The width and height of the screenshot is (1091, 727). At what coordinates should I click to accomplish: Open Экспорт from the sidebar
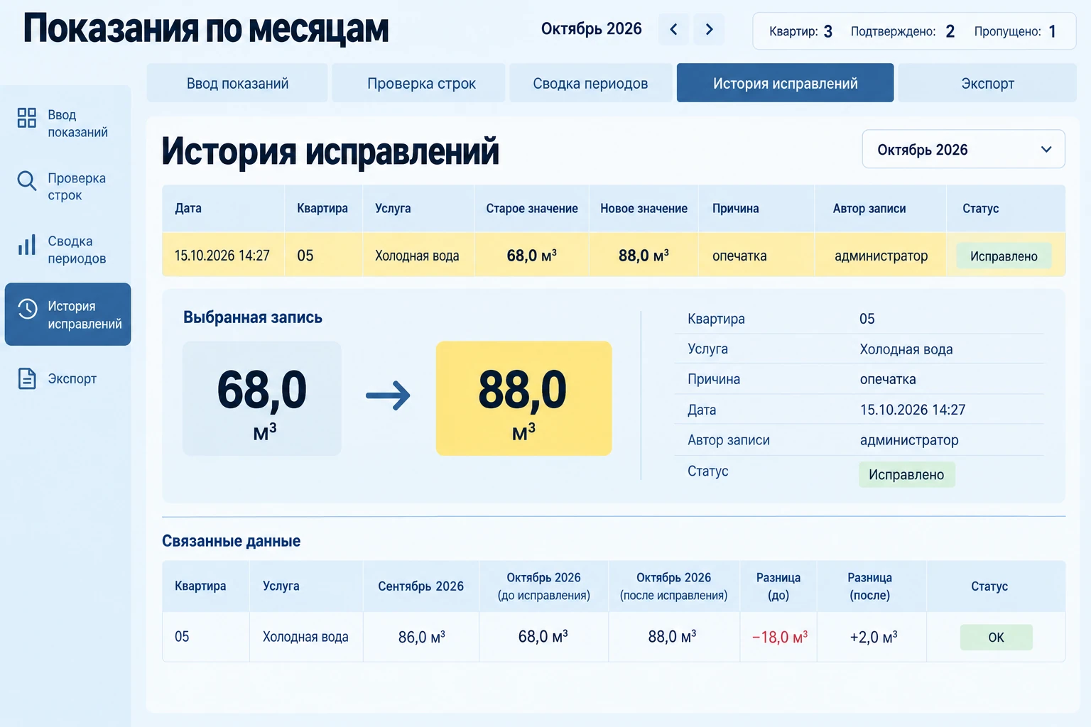pos(67,378)
